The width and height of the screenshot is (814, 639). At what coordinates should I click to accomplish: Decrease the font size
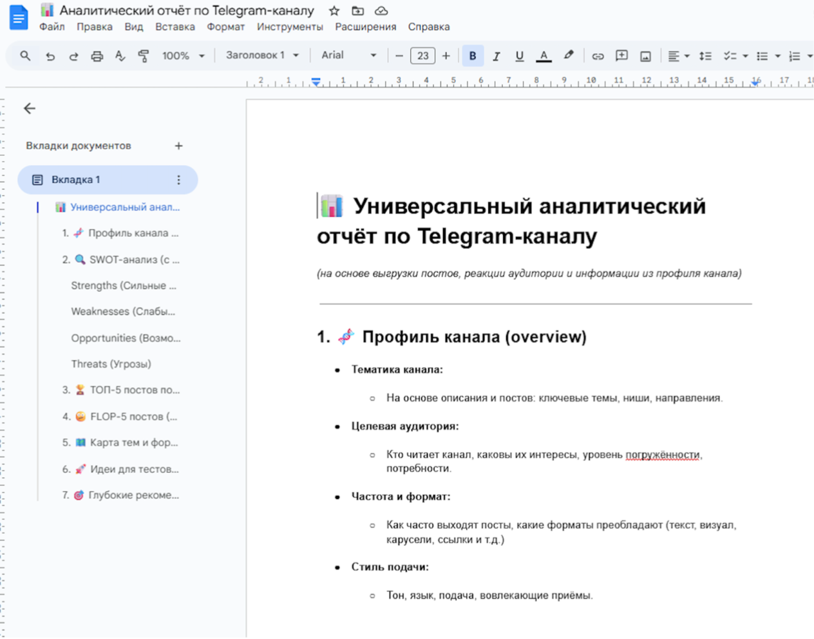(x=399, y=56)
